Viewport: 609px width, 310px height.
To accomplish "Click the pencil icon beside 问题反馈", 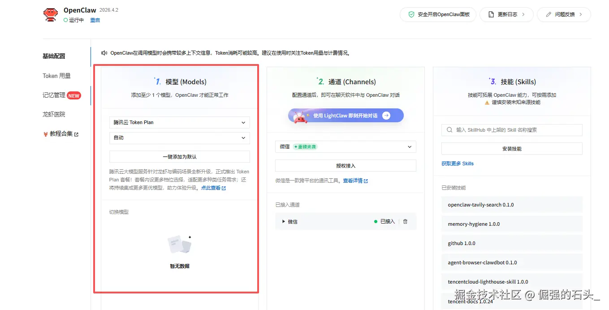I will [549, 14].
